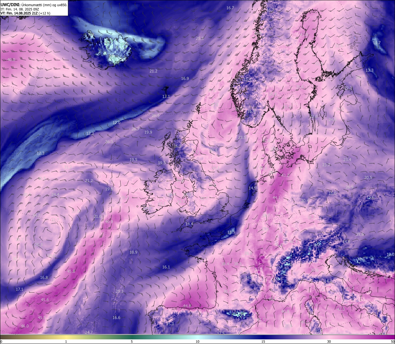Image resolution: width=395 pixels, height=344 pixels.
Task: Click the 15 tick on the color scale
Action: [263, 342]
